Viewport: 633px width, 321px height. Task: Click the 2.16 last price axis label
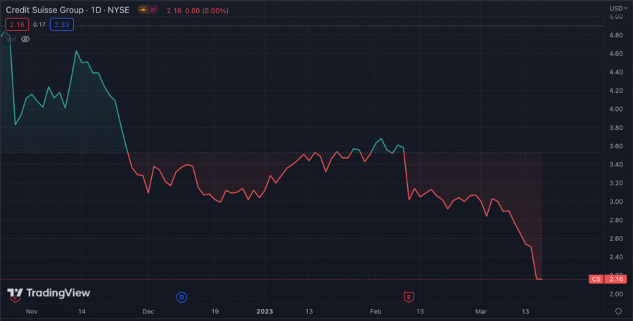coord(616,279)
